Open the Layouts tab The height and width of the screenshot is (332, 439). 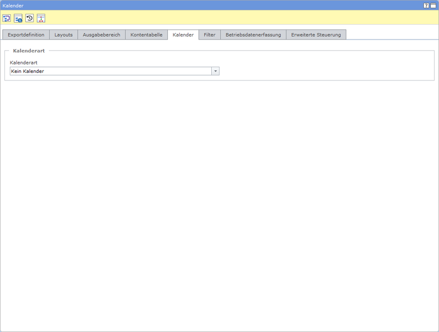pyautogui.click(x=64, y=35)
